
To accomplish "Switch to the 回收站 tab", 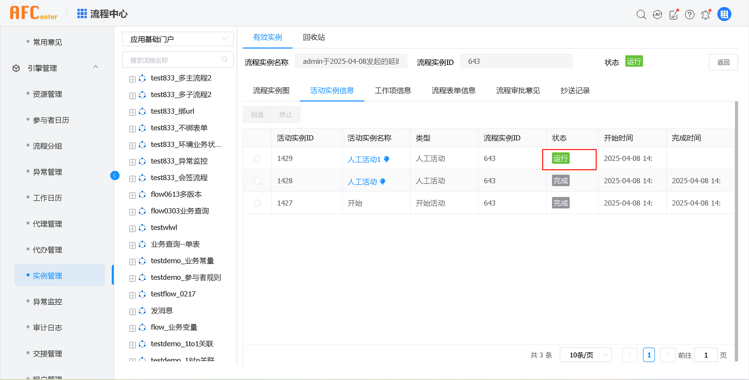I will (x=313, y=37).
